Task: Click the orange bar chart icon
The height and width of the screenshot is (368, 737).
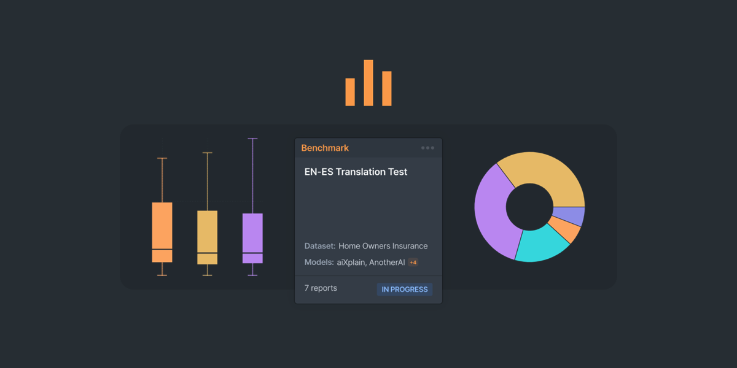Action: (x=368, y=83)
